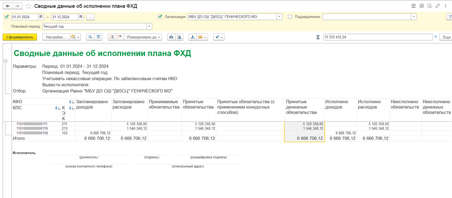
Task: Select Запланировано доходов value in the КЭК 152 row
Action: point(93,133)
